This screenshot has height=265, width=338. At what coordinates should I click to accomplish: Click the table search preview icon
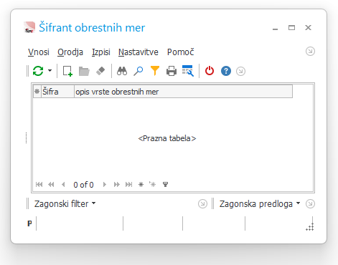point(188,71)
